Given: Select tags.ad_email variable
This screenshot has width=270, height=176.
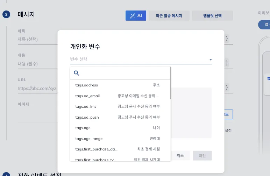Looking at the screenshot, I should 120,96.
